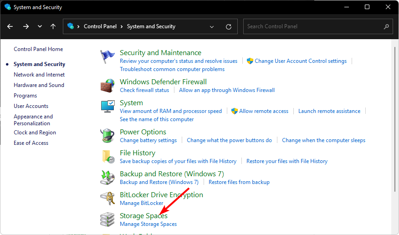Click Allow an app through Windows Firewall
Screen dimensions: 399x235
tap(227, 90)
